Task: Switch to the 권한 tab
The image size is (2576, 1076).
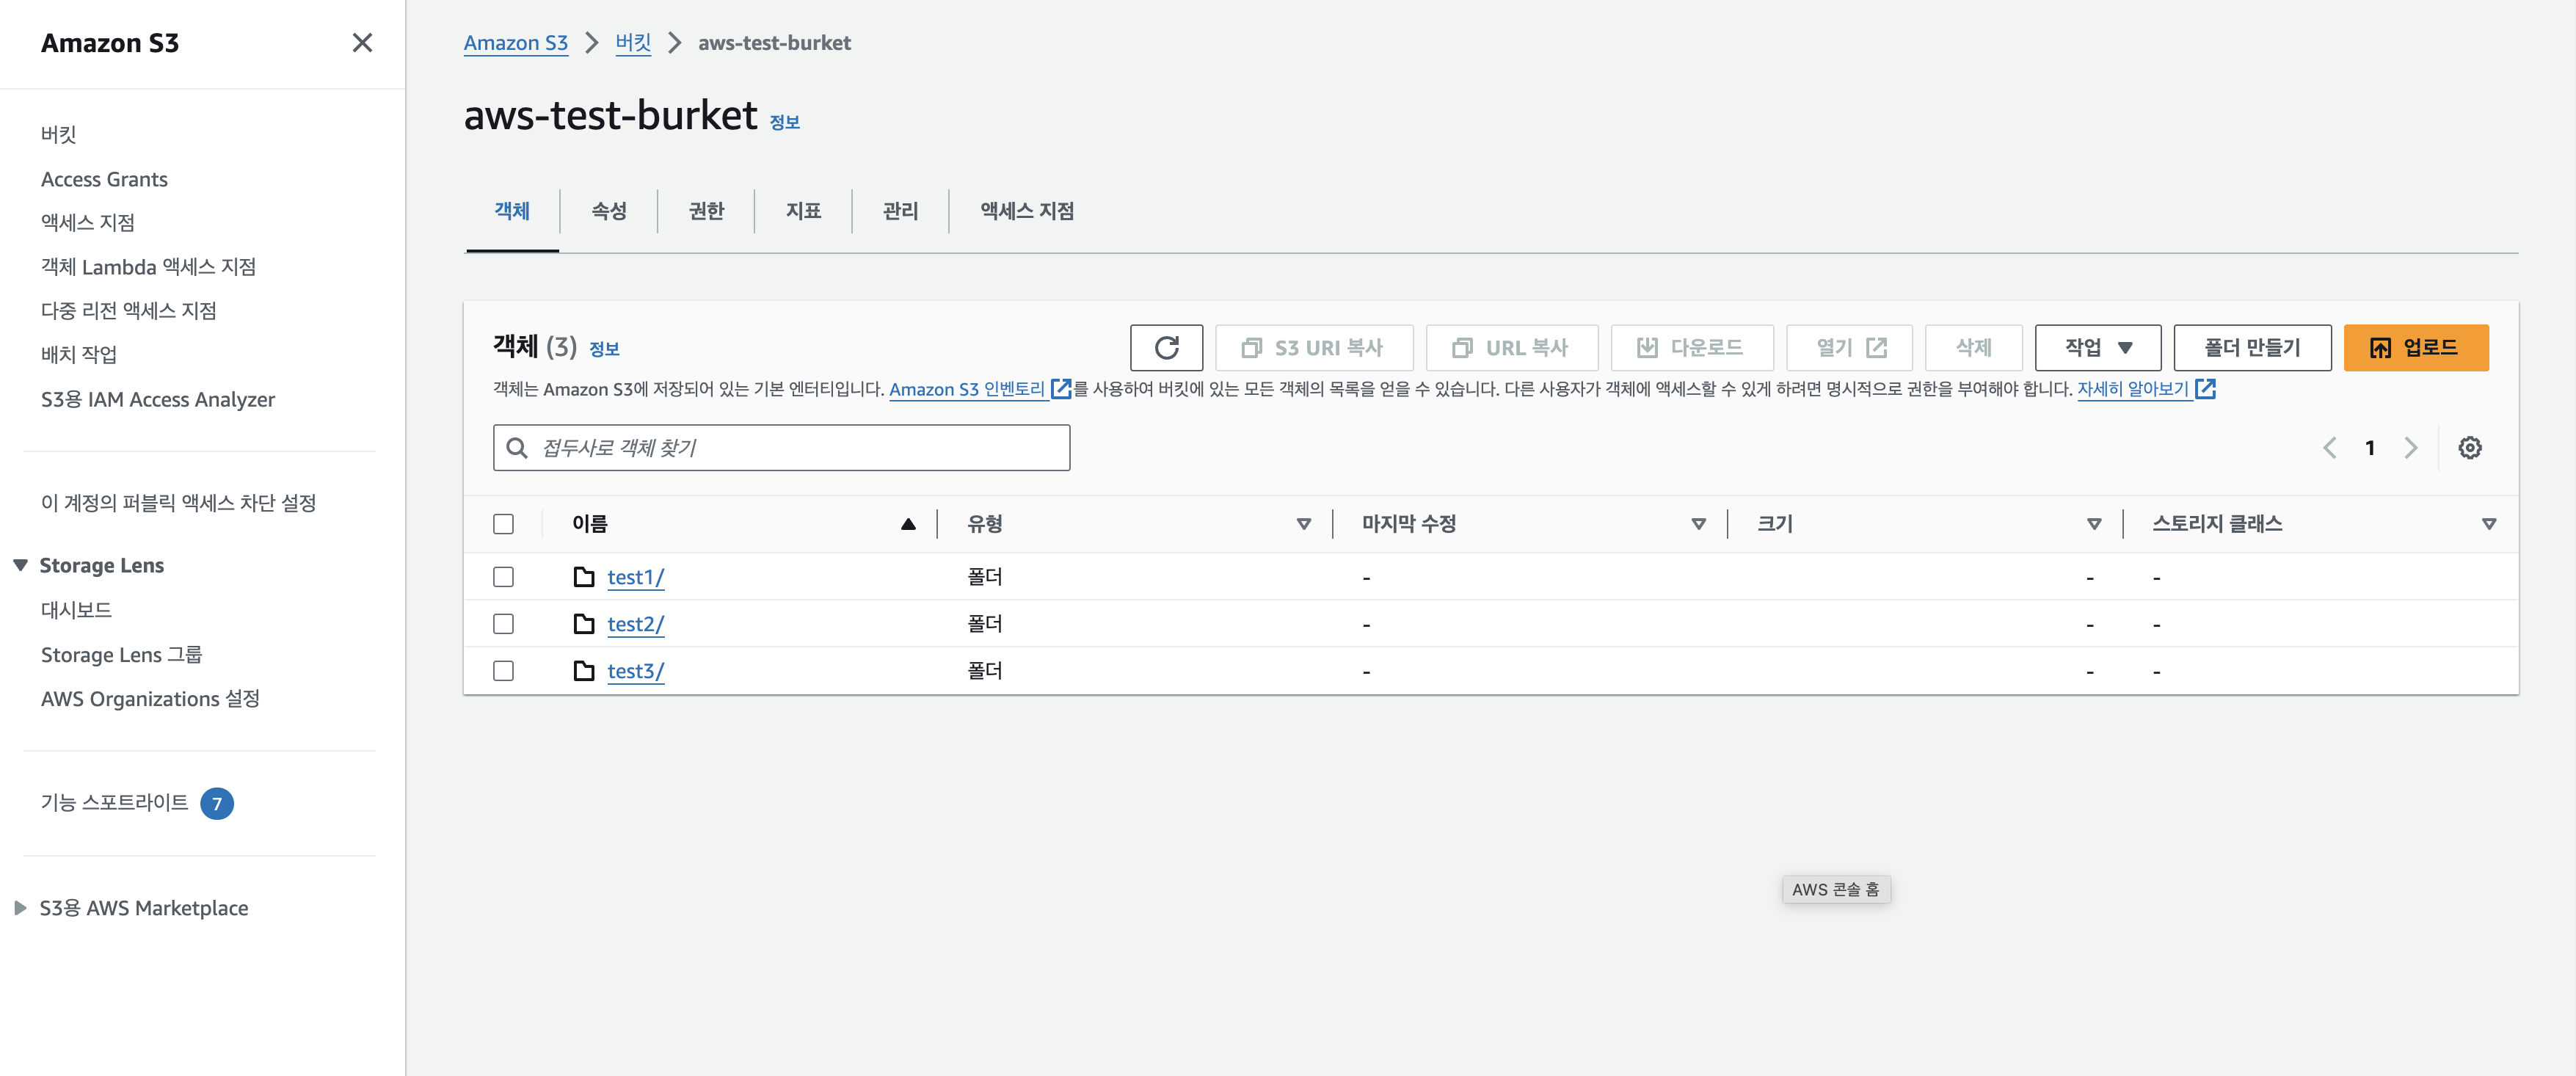Action: coord(705,210)
